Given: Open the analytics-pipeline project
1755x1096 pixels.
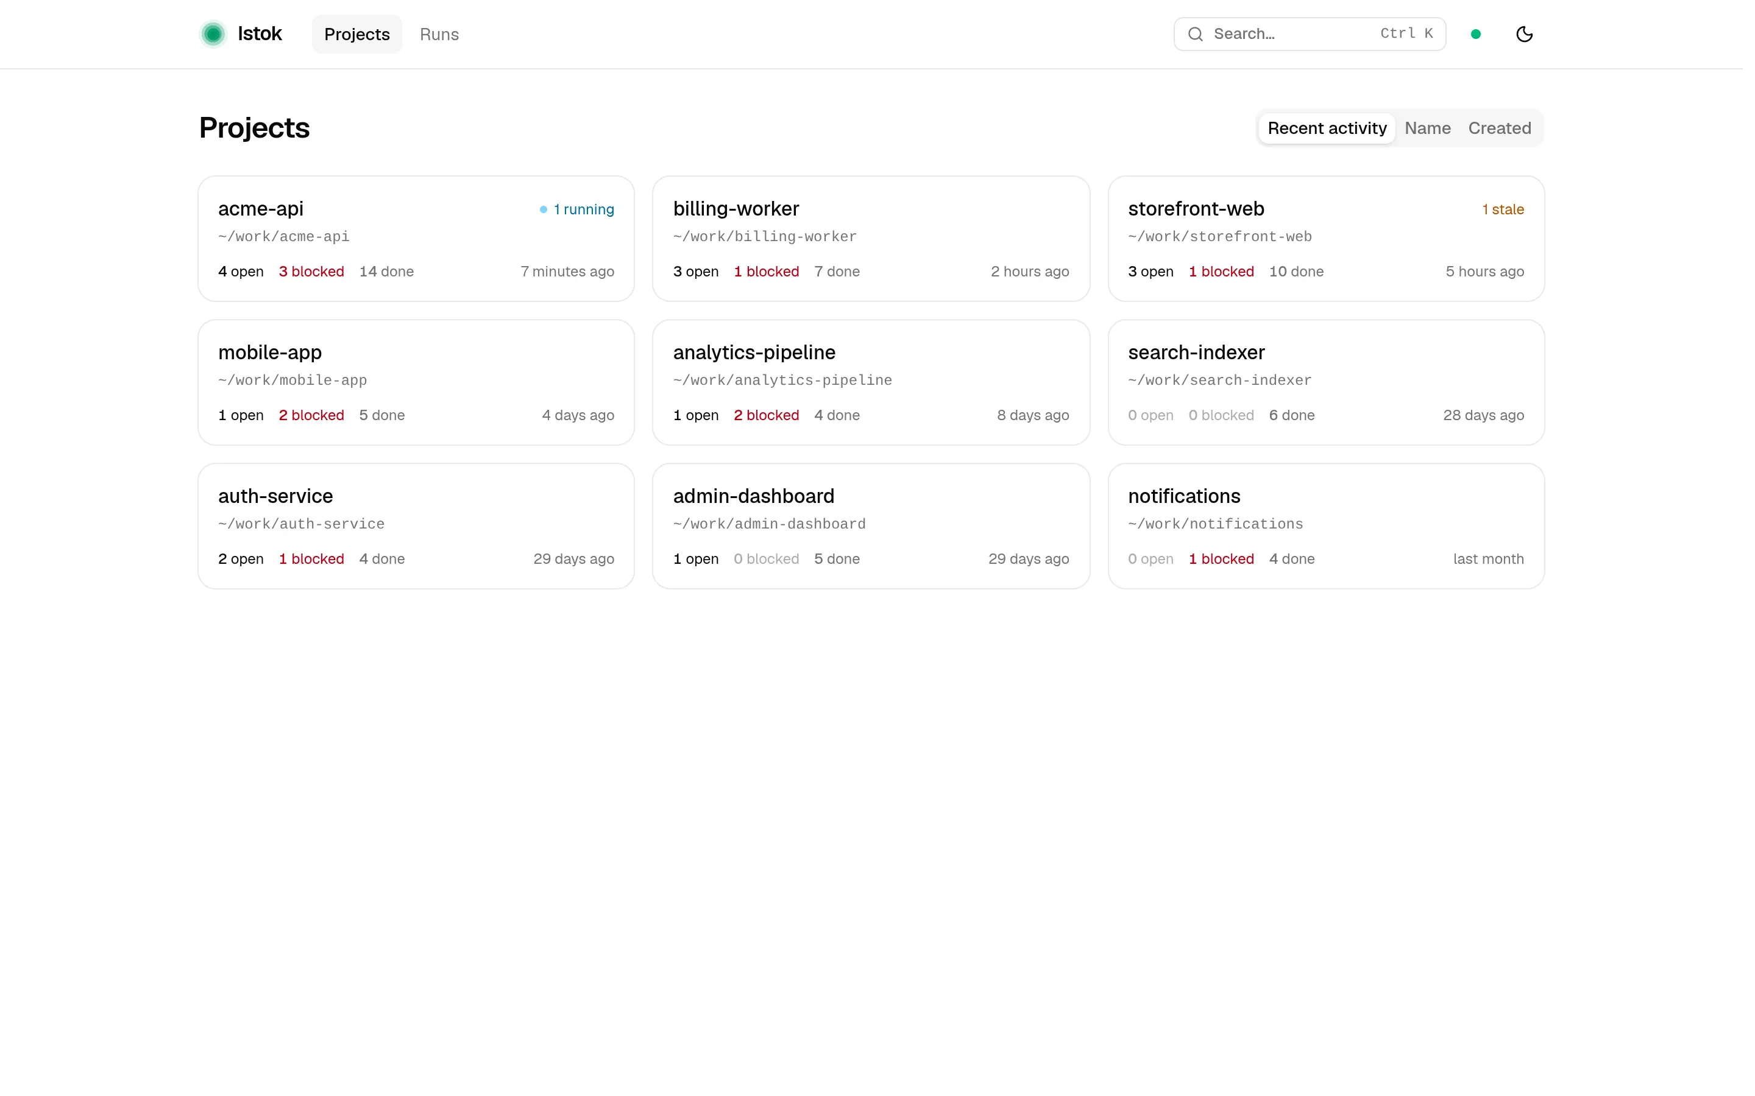Looking at the screenshot, I should tap(871, 382).
